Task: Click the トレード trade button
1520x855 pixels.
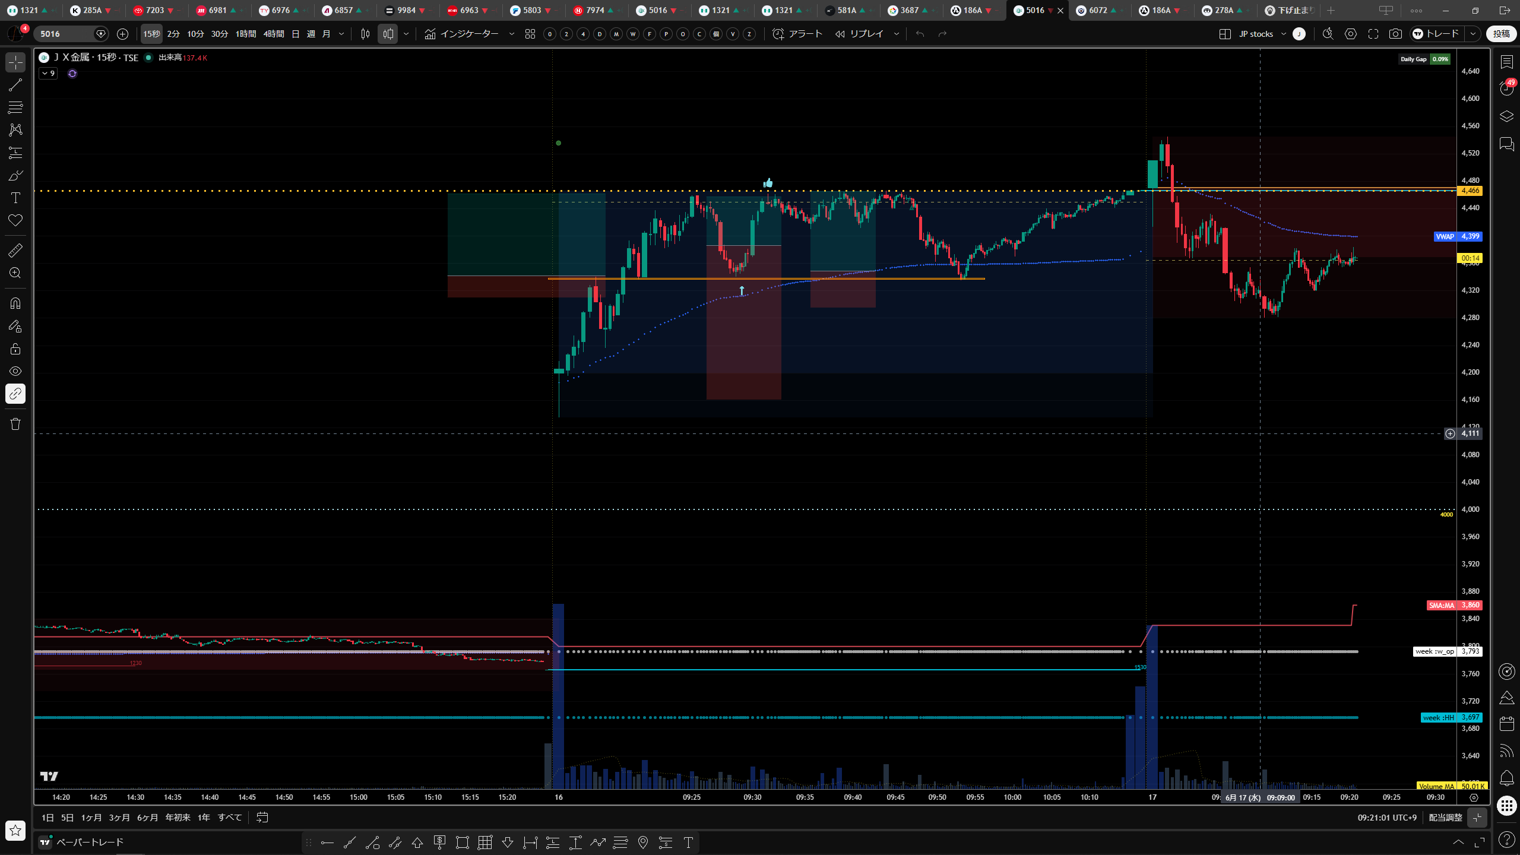Action: (x=1437, y=34)
